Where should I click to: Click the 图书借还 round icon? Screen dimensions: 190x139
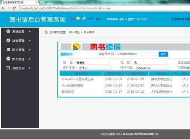coord(8,59)
